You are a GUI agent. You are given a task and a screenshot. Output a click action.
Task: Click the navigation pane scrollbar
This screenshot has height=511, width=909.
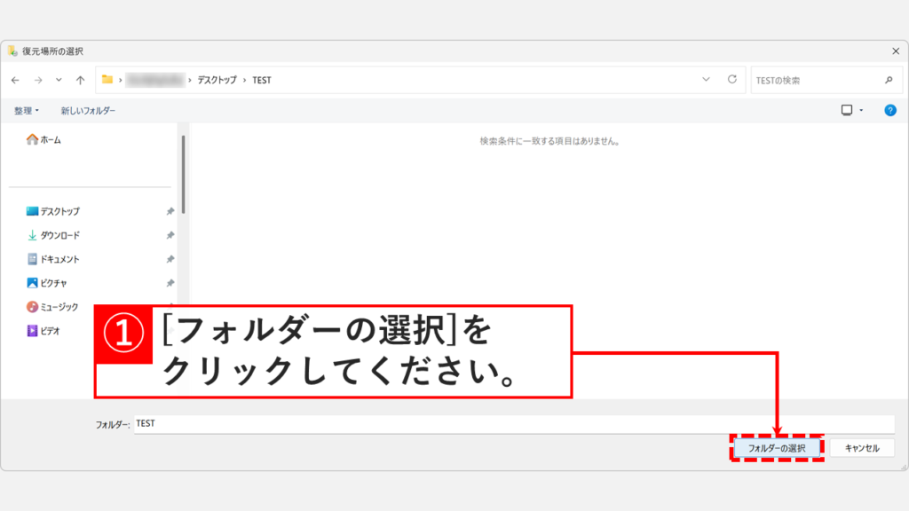click(183, 174)
